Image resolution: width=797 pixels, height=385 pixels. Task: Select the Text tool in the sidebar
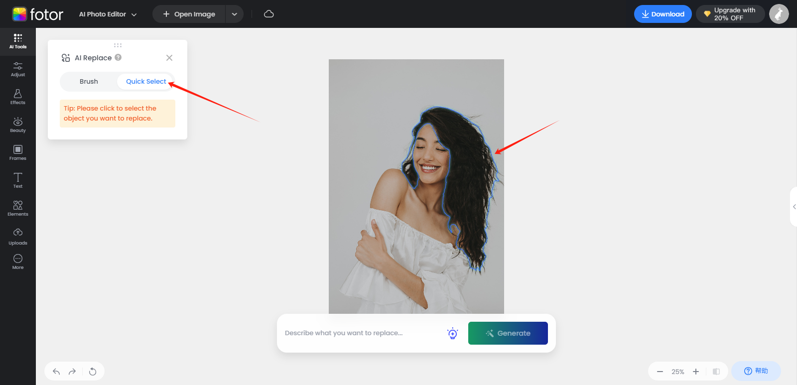(18, 181)
